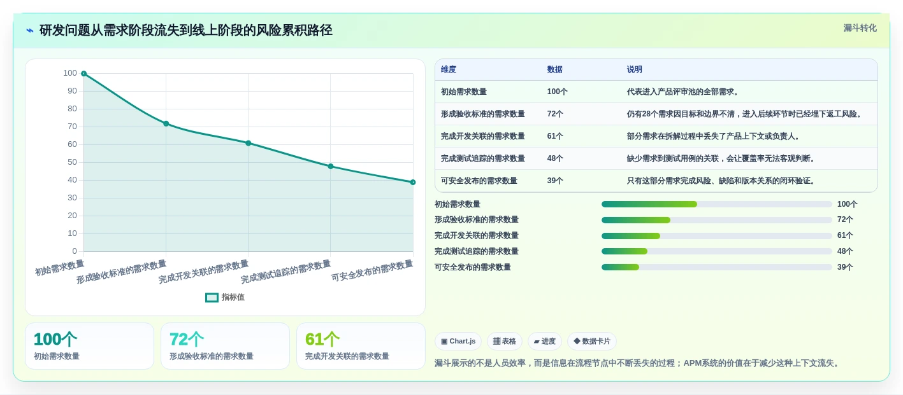
Task: Click the lightning icon beside the title
Action: coord(30,31)
